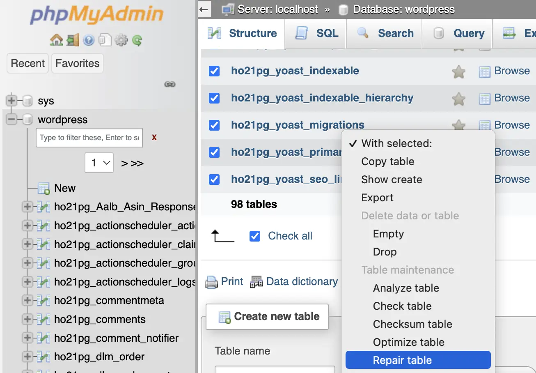Open the SQL documentation page icon

tap(105, 40)
